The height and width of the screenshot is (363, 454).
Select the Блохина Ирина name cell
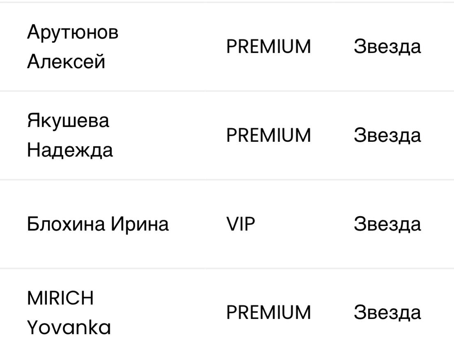click(98, 224)
